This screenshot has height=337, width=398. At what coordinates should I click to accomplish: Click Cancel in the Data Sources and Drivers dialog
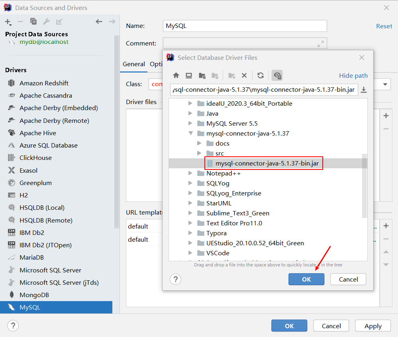pos(331,326)
